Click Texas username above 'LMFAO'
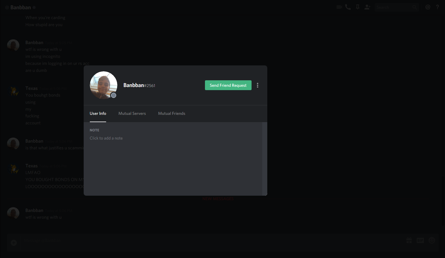Image resolution: width=445 pixels, height=258 pixels. [x=31, y=166]
